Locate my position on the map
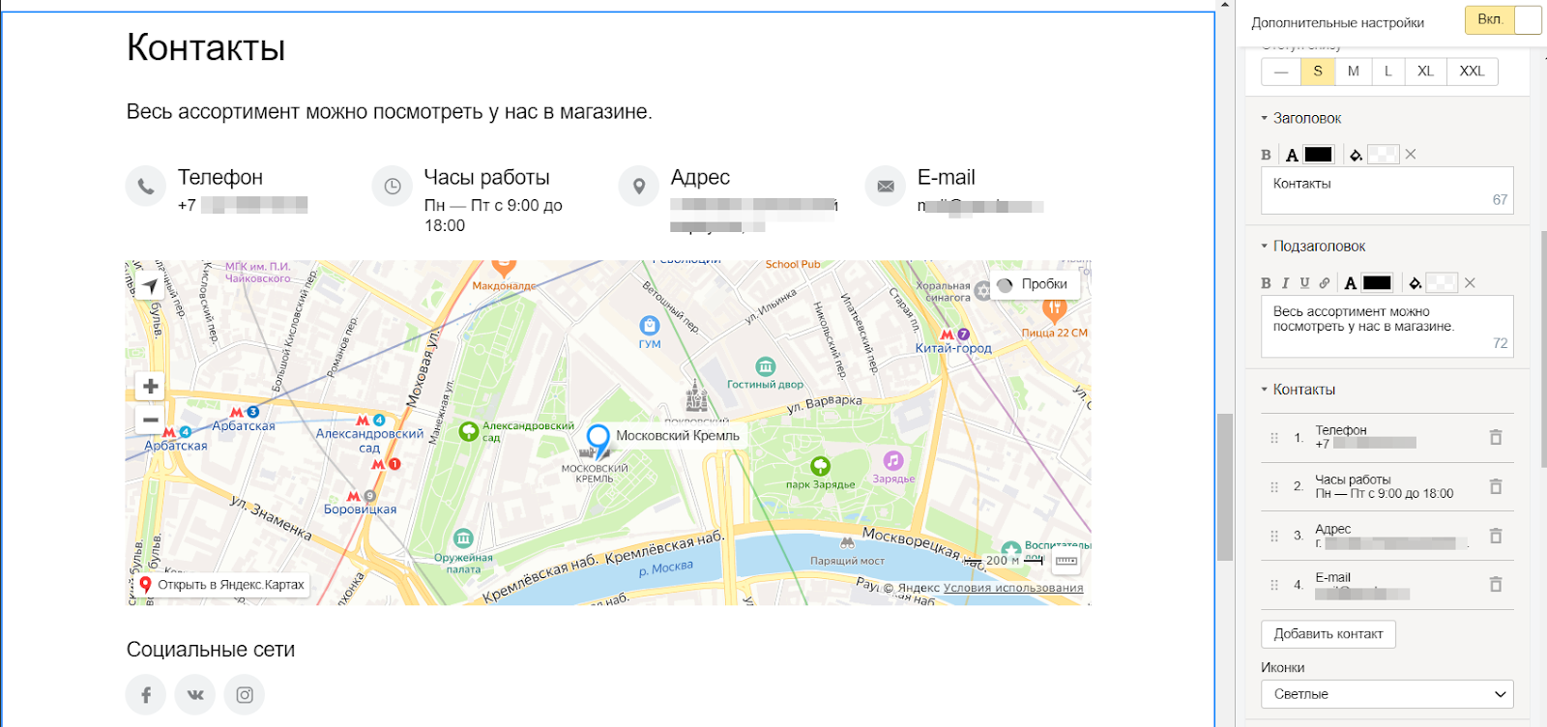Screen dimensions: 1547x727 (x=150, y=285)
